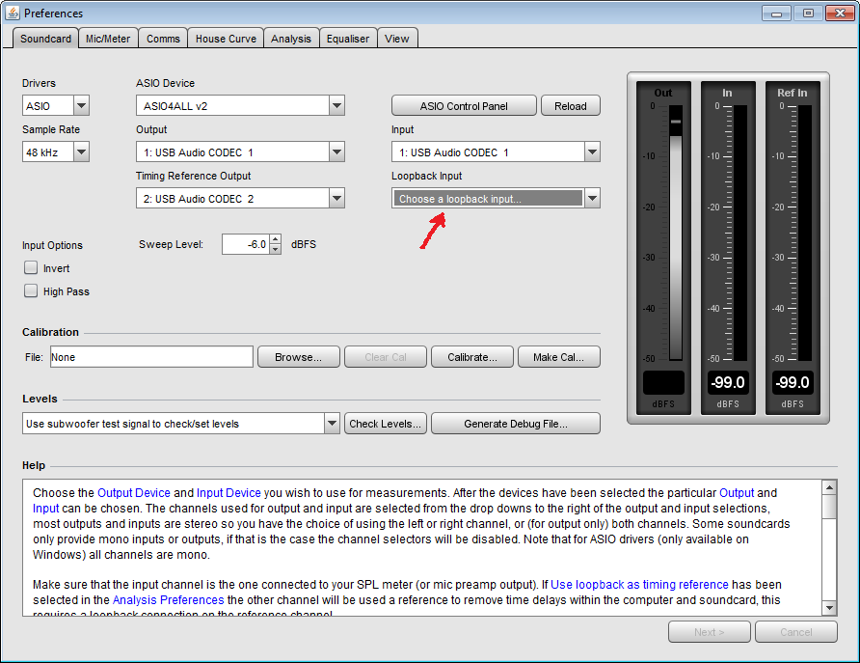Open the Use loopback as timing reference link

click(x=639, y=585)
